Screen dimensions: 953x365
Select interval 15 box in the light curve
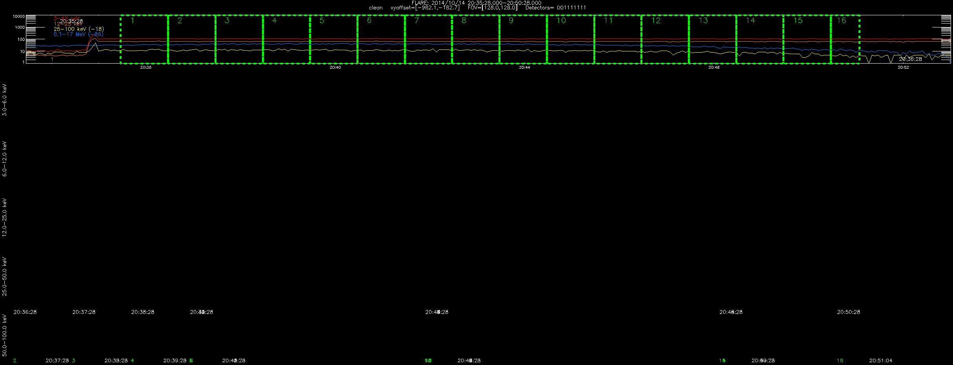(807, 39)
